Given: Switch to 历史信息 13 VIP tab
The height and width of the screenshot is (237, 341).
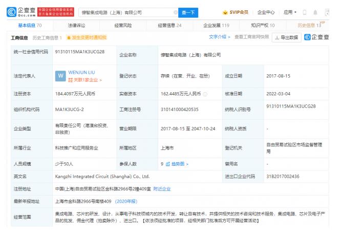Looking at the screenshot, I should tap(311, 25).
